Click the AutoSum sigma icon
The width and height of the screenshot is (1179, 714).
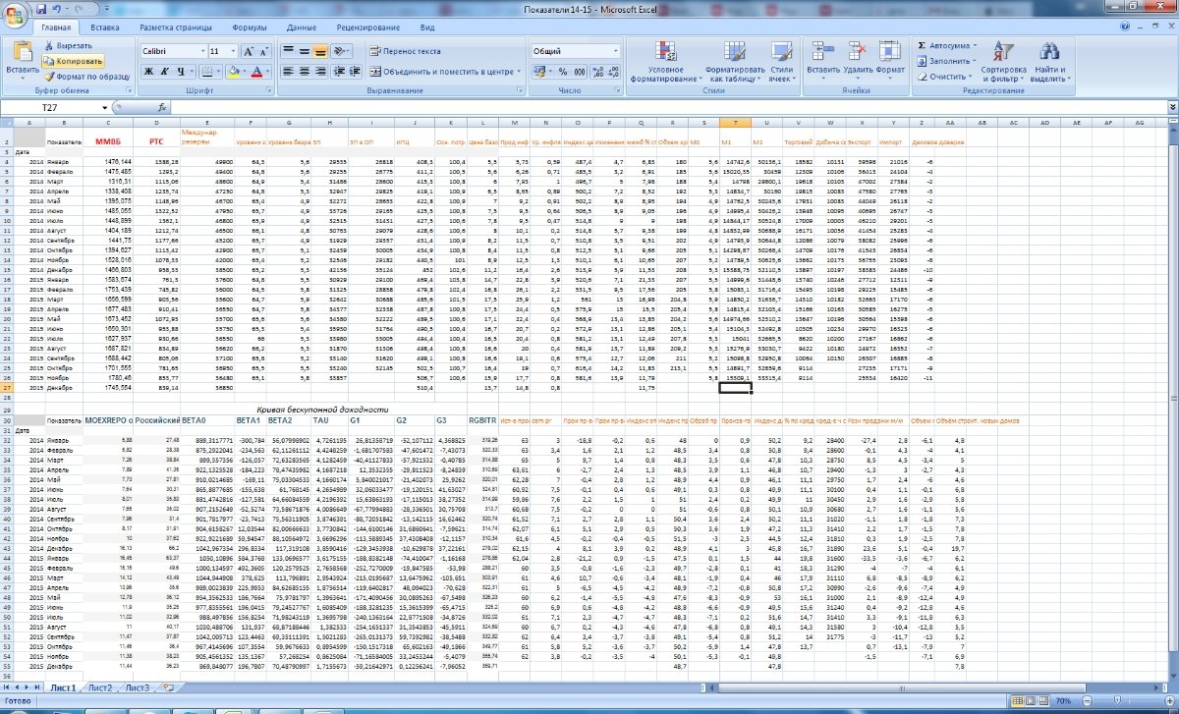pos(922,45)
